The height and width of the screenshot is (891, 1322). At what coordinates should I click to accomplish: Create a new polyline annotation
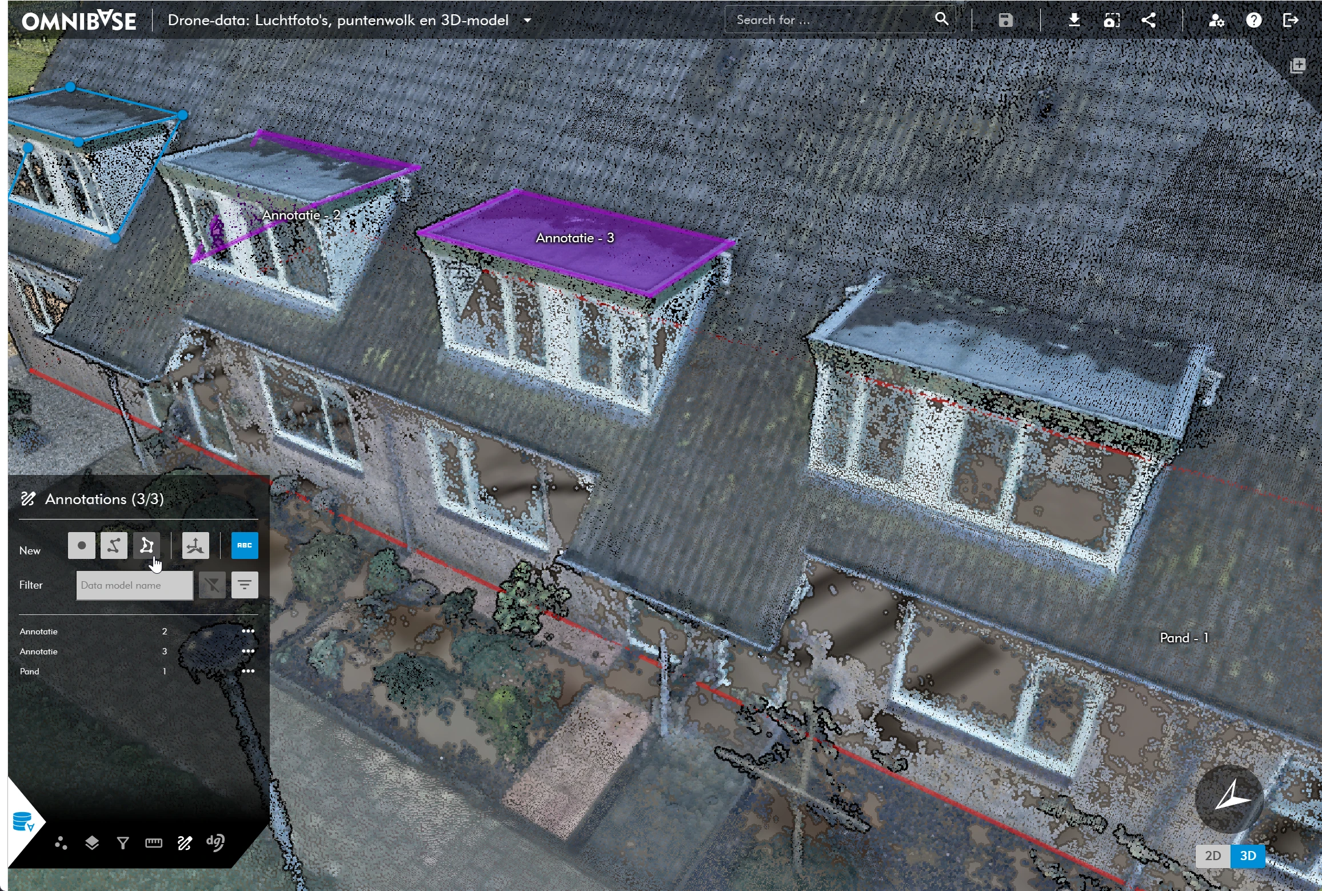[x=114, y=545]
